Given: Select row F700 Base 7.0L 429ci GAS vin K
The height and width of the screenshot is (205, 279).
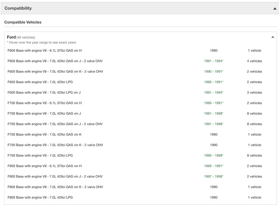Looking at the screenshot, I should tap(141, 134).
